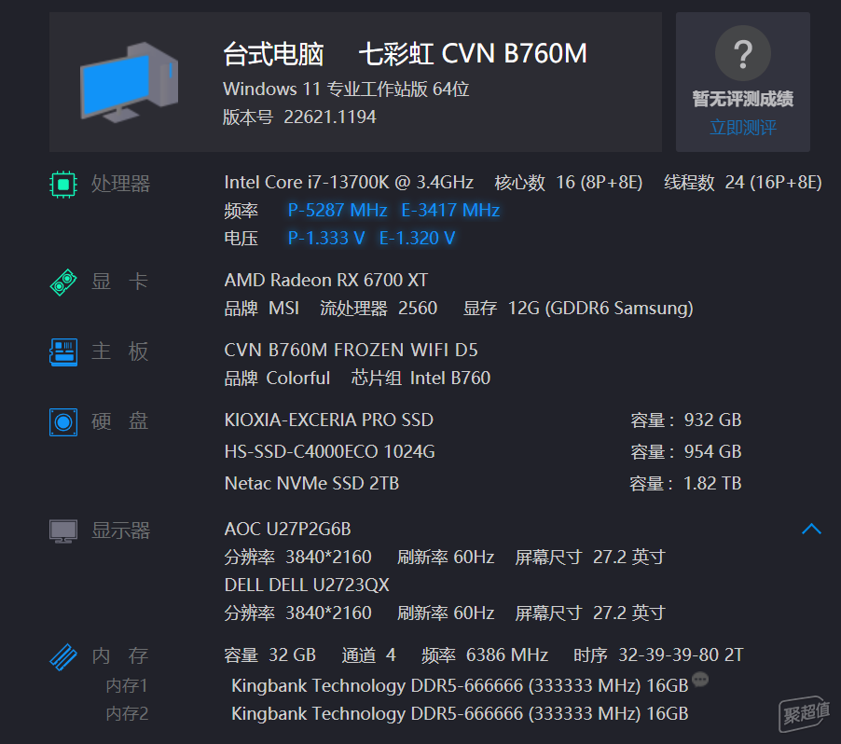Click the 核心数 16 (8P+8E) value
The image size is (841, 744).
(569, 183)
